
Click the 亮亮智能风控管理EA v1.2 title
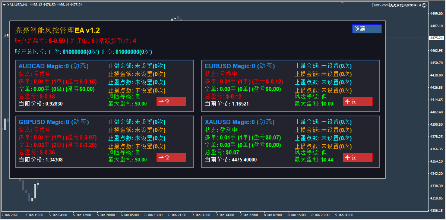[57, 30]
